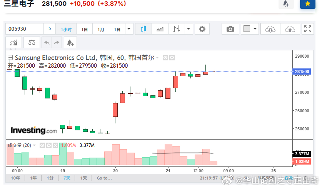Take a chart snapshot with camera icon
This screenshot has width=322, height=188.
(x=230, y=29)
